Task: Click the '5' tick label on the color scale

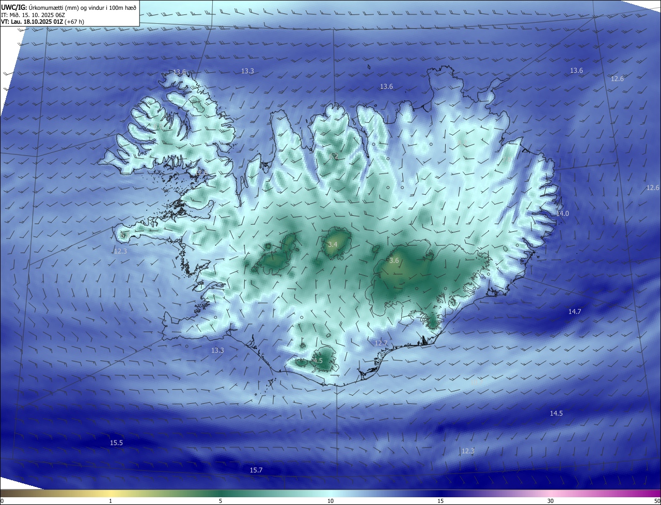Action: pyautogui.click(x=221, y=501)
